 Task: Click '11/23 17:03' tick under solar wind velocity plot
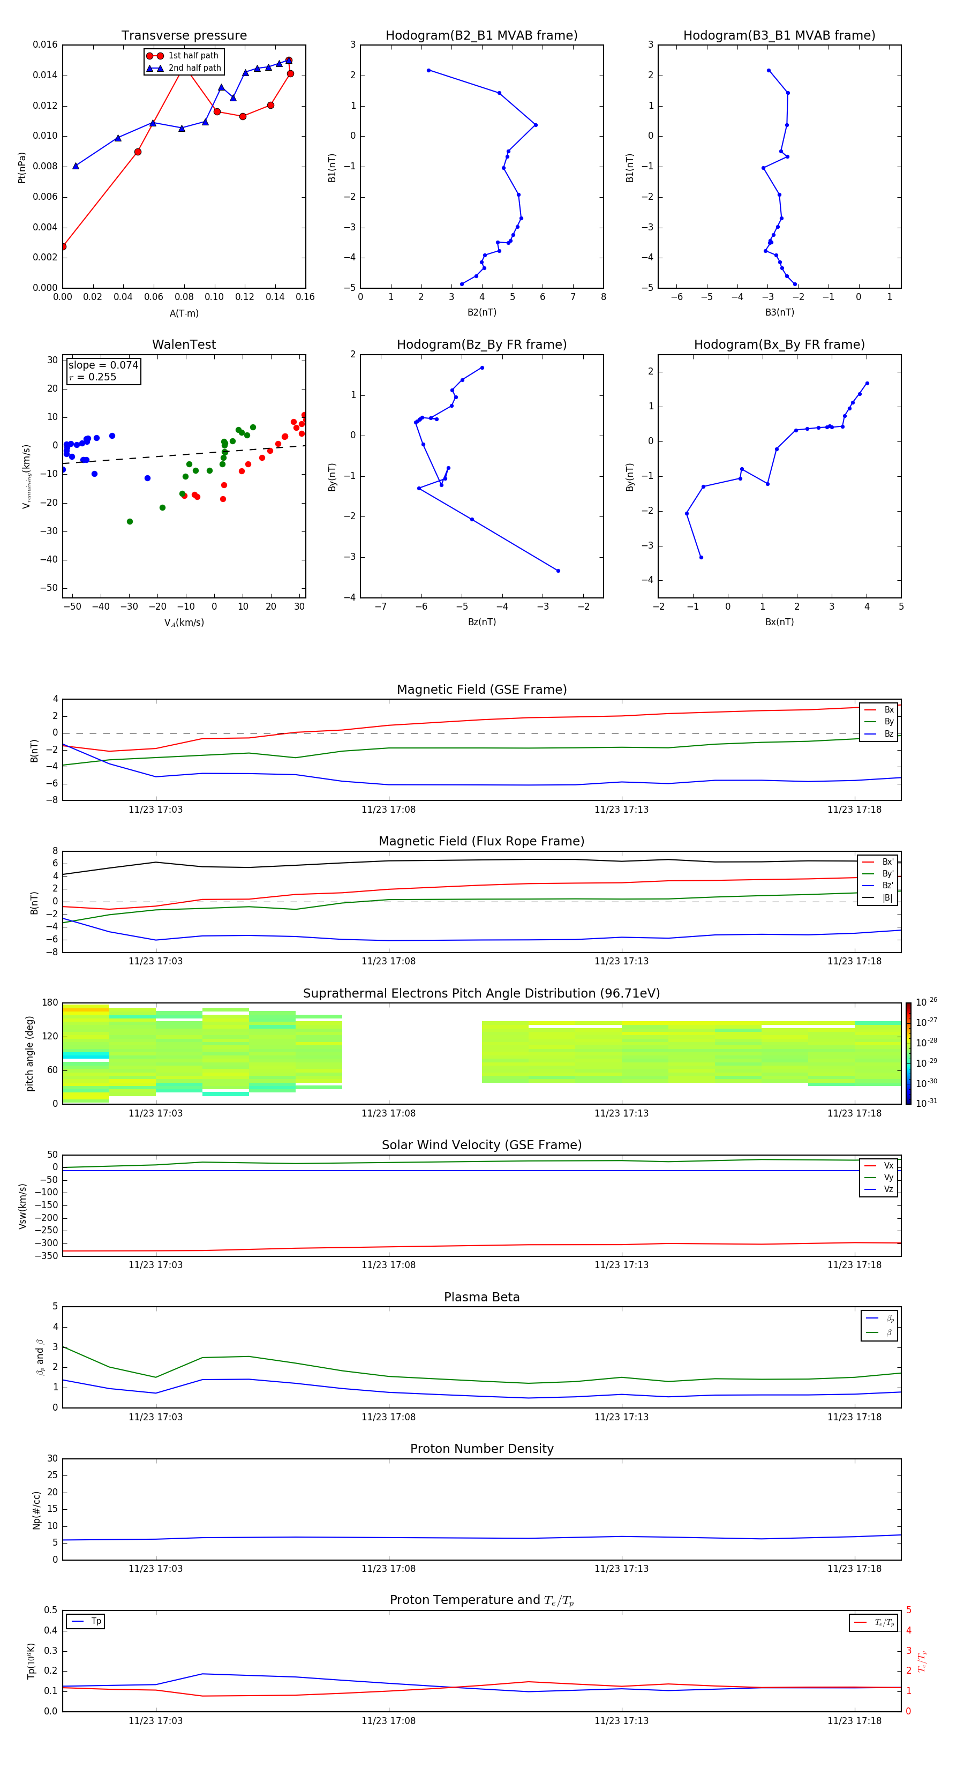[x=156, y=1265]
